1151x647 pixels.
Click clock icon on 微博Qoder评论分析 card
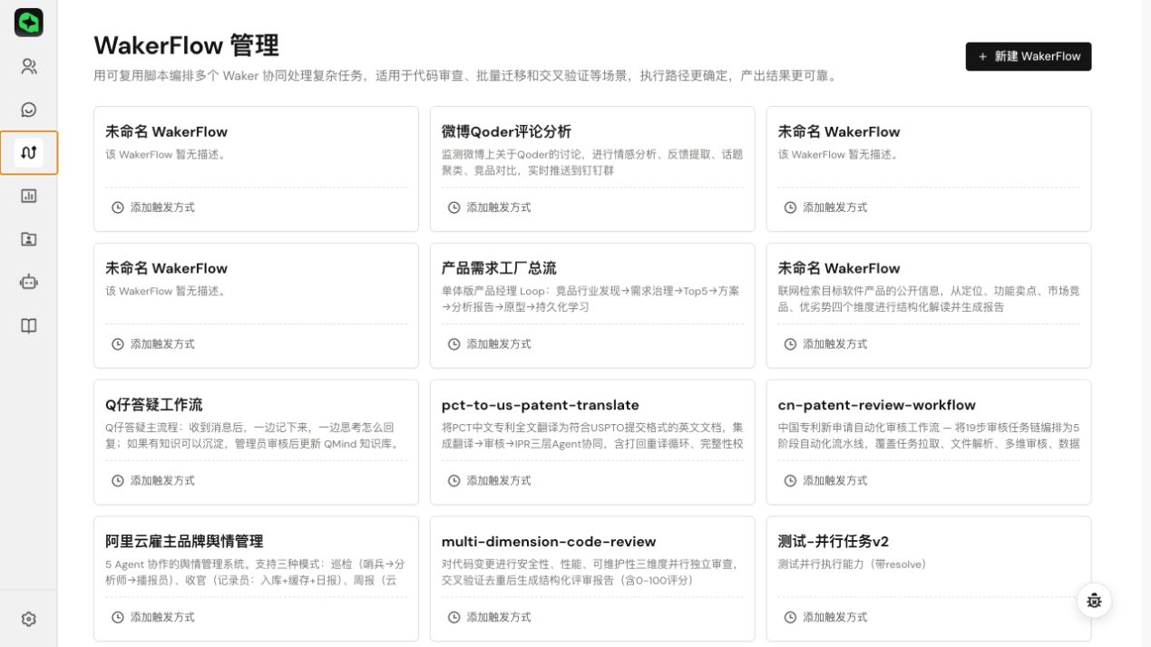[x=454, y=208]
